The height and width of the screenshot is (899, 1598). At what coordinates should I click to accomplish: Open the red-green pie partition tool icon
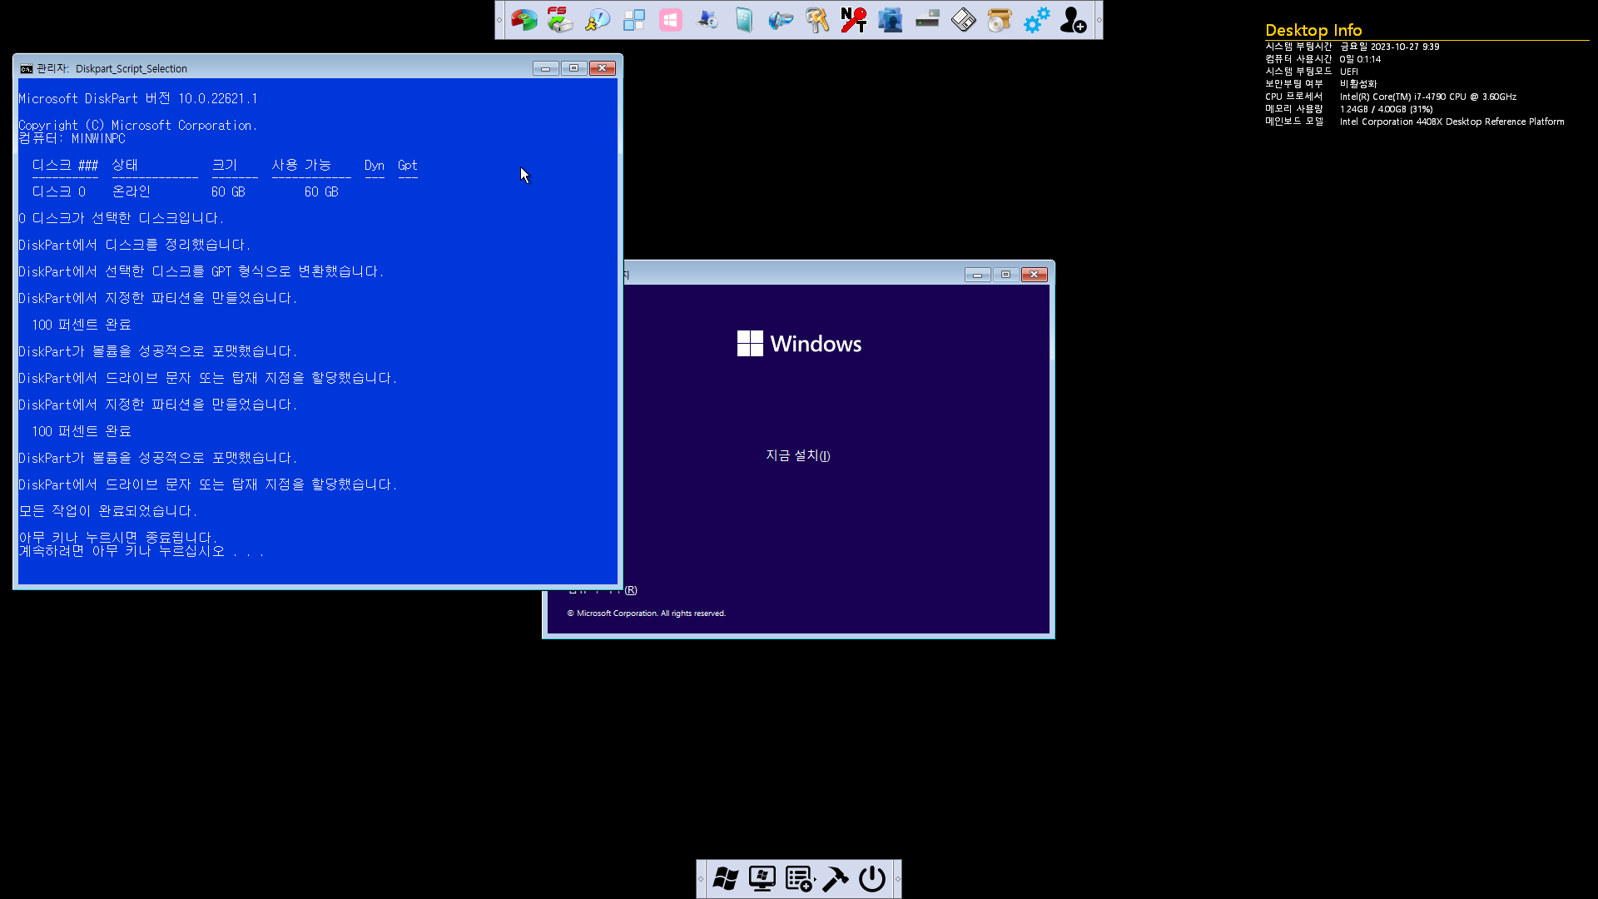click(x=524, y=20)
